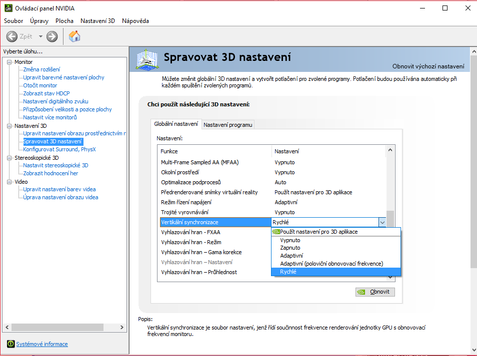Select Předrenderované snímky virtuální reality row

[x=273, y=192]
